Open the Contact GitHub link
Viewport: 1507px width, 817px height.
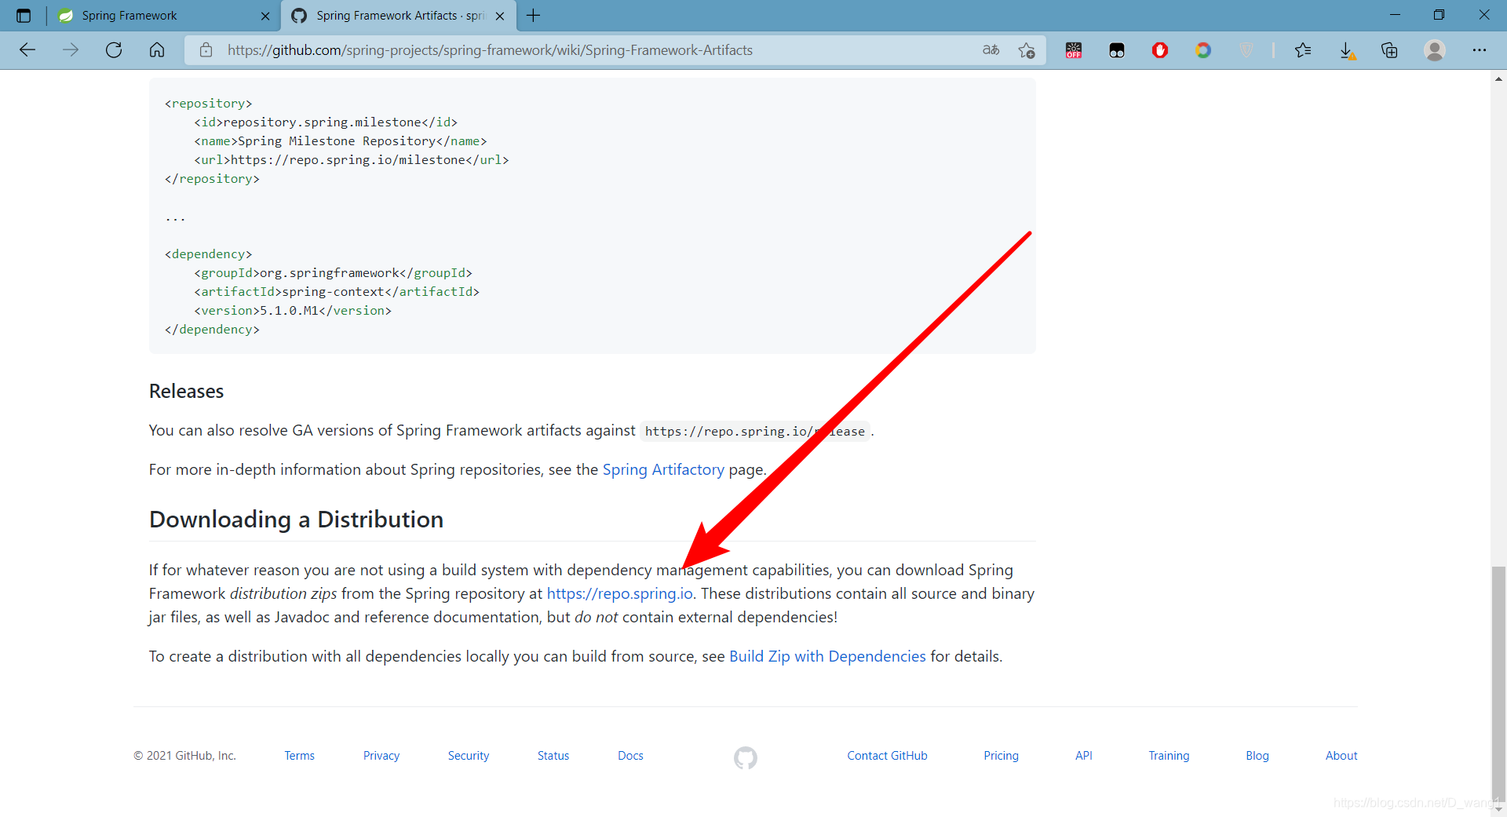tap(887, 756)
